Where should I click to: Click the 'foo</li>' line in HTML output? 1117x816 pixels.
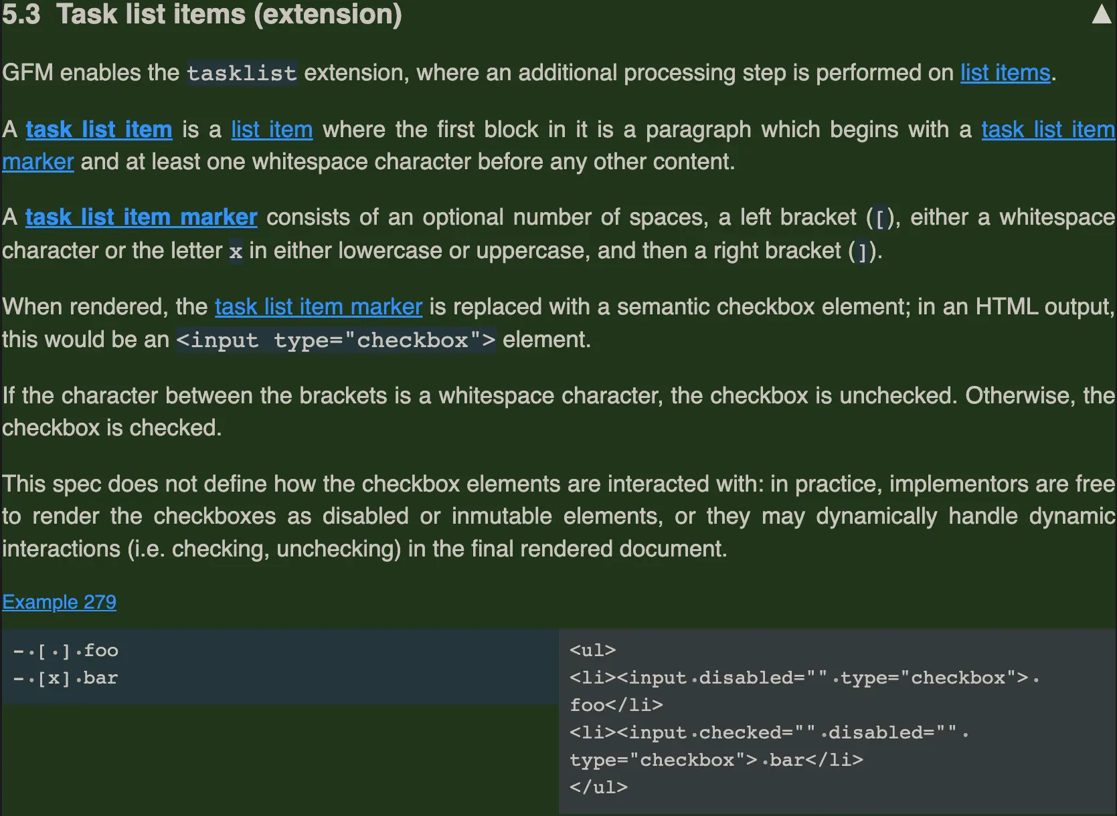pos(616,705)
